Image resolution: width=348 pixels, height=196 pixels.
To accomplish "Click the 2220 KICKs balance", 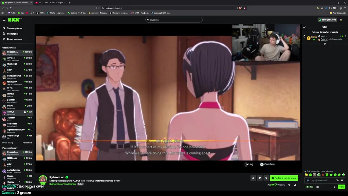I will pos(309,187).
